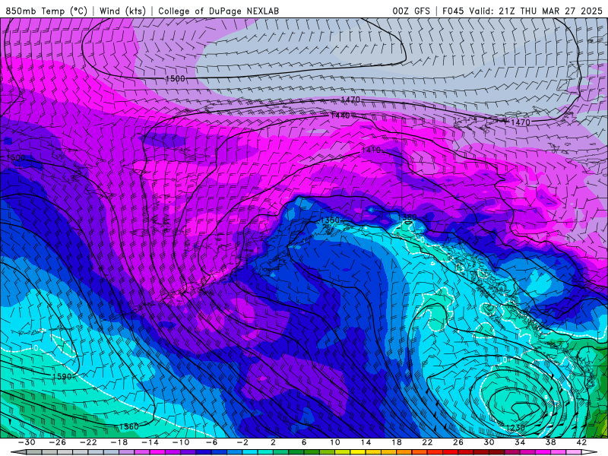Click the 34 colorbar scale label

click(520, 442)
